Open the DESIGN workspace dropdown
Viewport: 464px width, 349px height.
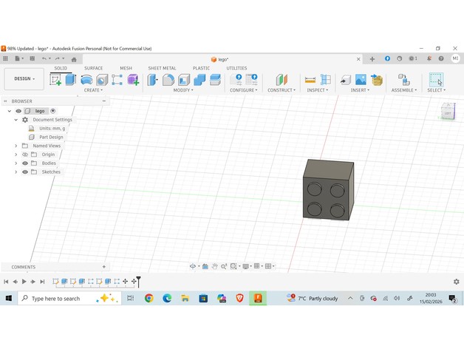[24, 79]
